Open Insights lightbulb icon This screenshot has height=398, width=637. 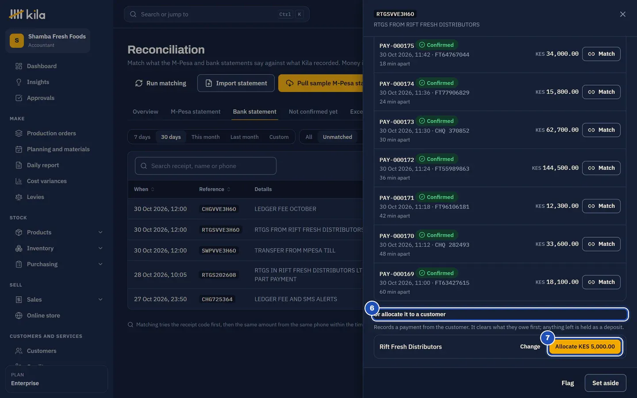pos(19,82)
